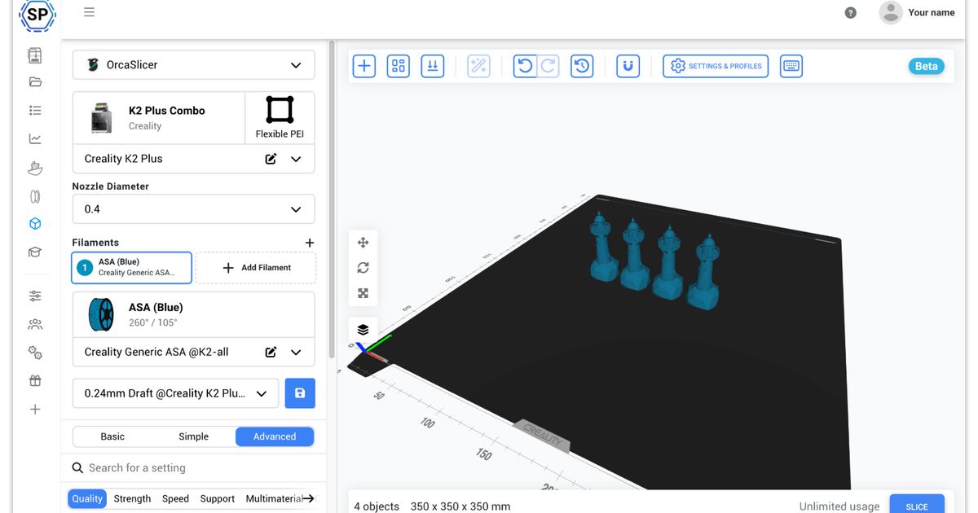Select the scale tool in the viewport

click(x=363, y=293)
